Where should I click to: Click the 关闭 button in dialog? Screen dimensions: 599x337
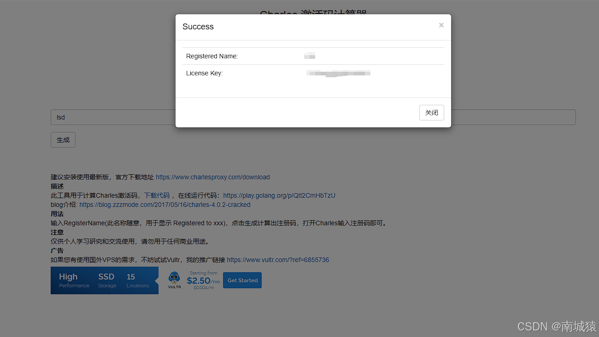click(x=432, y=113)
